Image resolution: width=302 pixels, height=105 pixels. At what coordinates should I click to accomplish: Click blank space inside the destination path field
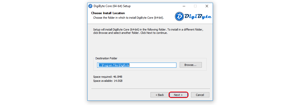(154, 65)
